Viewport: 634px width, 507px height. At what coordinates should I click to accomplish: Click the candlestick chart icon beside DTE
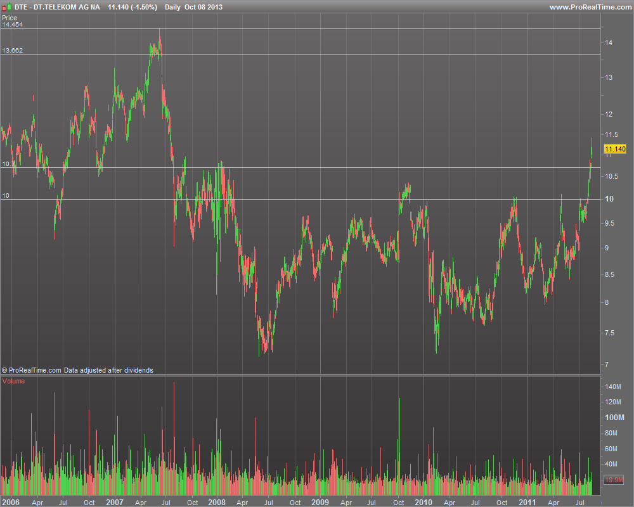pyautogui.click(x=6, y=7)
